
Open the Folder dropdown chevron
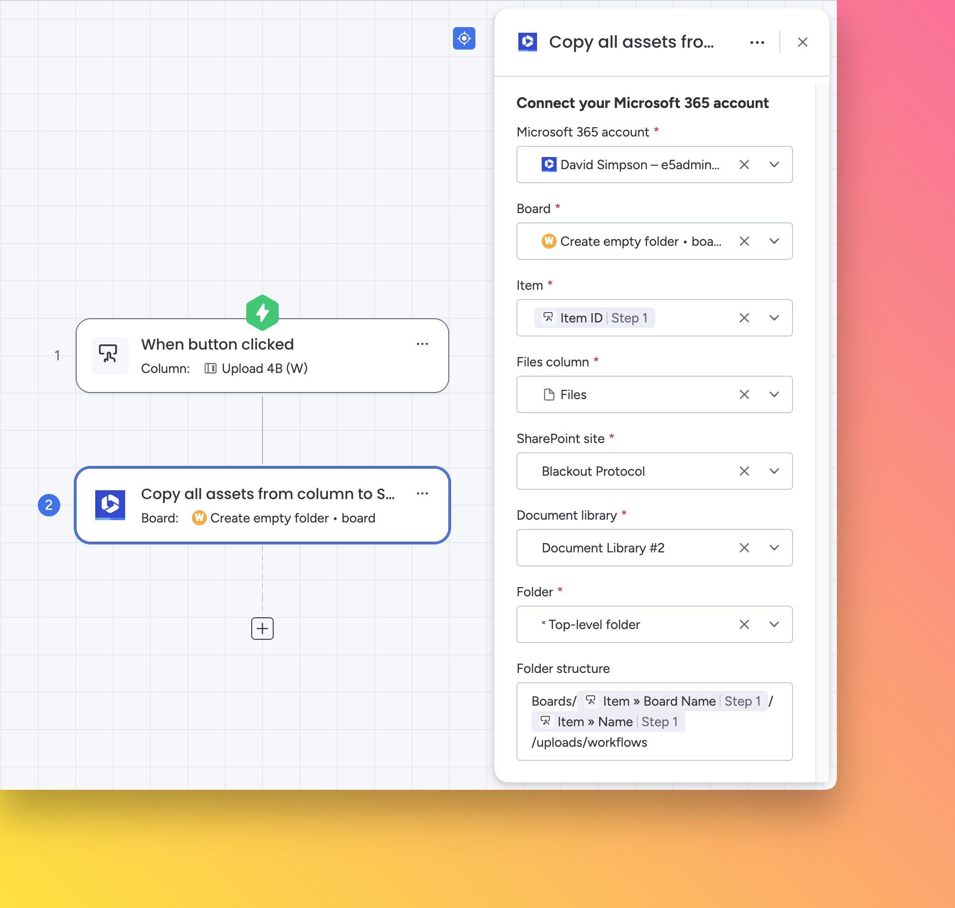[x=774, y=624]
